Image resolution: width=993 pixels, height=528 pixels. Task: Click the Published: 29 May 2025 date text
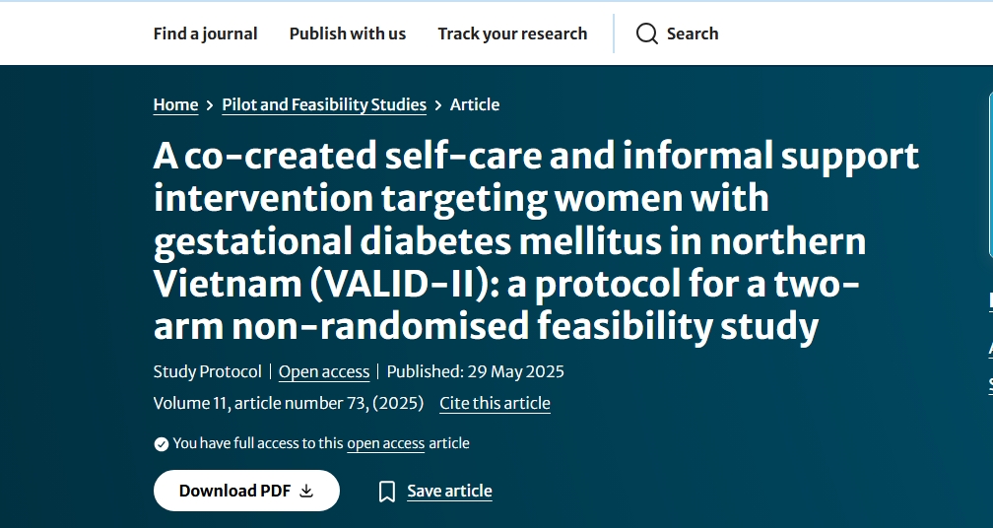475,371
